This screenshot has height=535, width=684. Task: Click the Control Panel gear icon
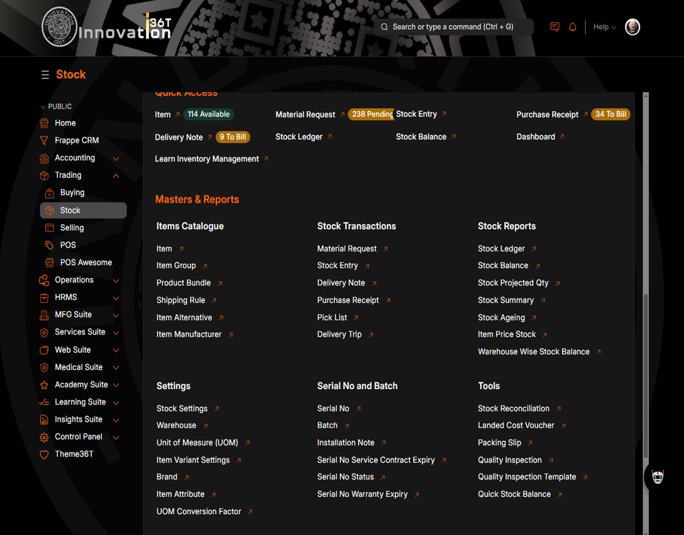click(44, 437)
